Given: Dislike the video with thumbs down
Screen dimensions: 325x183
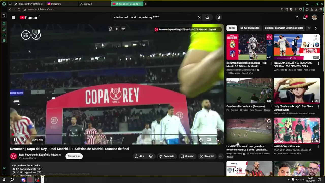Looking at the screenshot, I should pos(151,156).
